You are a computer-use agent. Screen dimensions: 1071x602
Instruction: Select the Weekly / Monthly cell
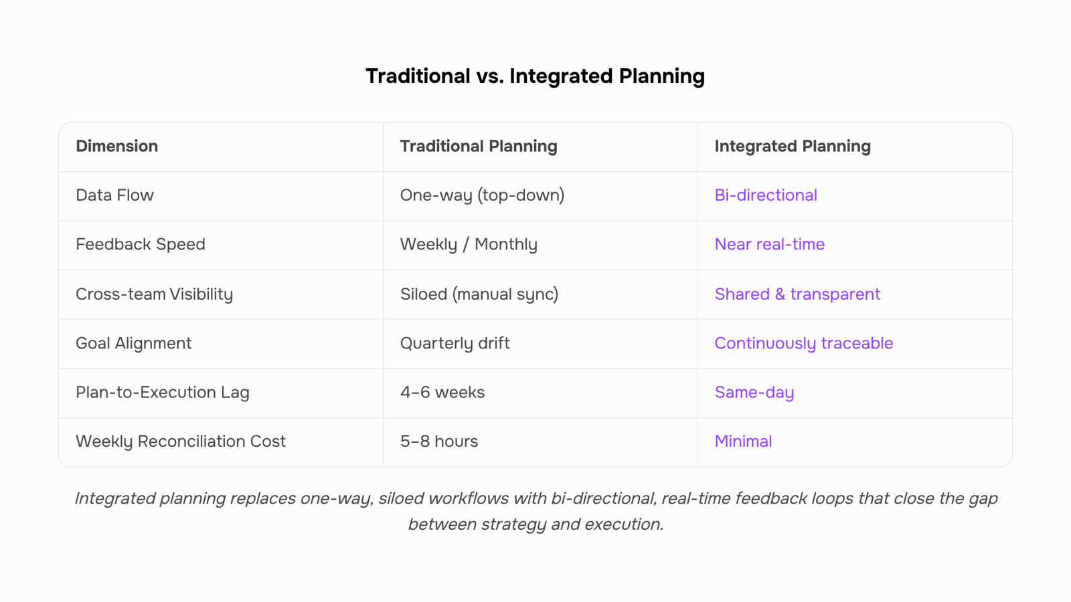coord(469,245)
